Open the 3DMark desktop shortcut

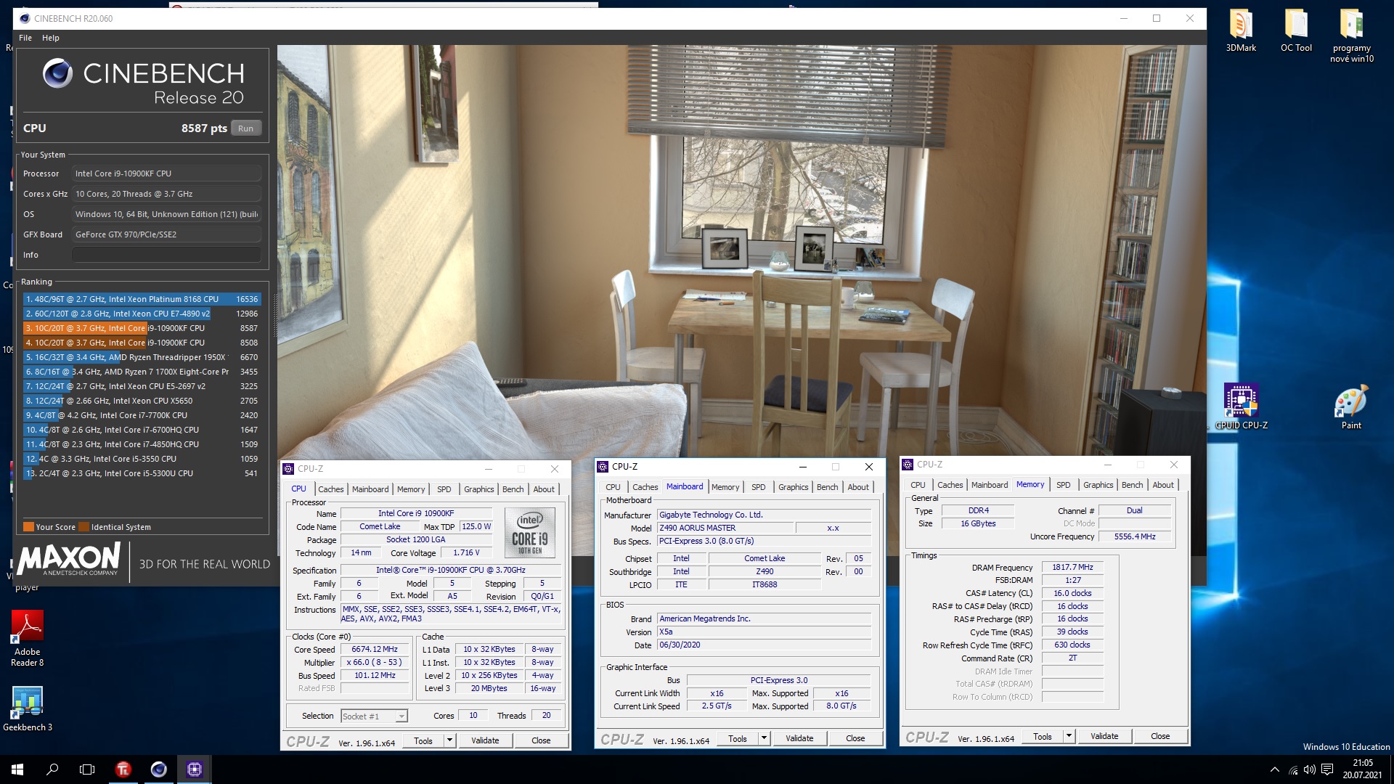(1240, 31)
